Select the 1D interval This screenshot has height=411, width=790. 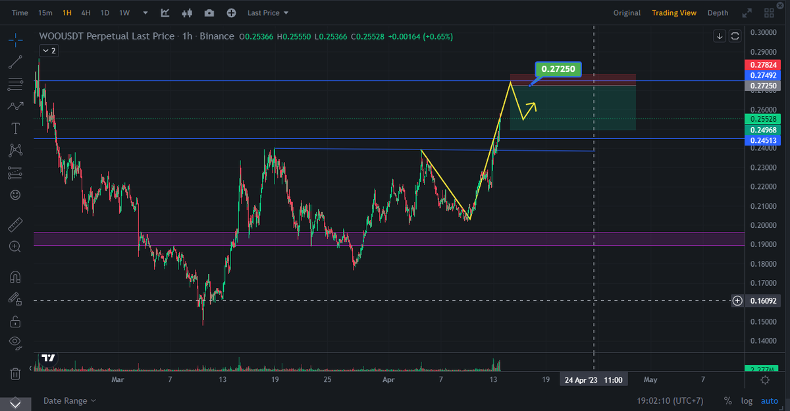click(x=105, y=13)
